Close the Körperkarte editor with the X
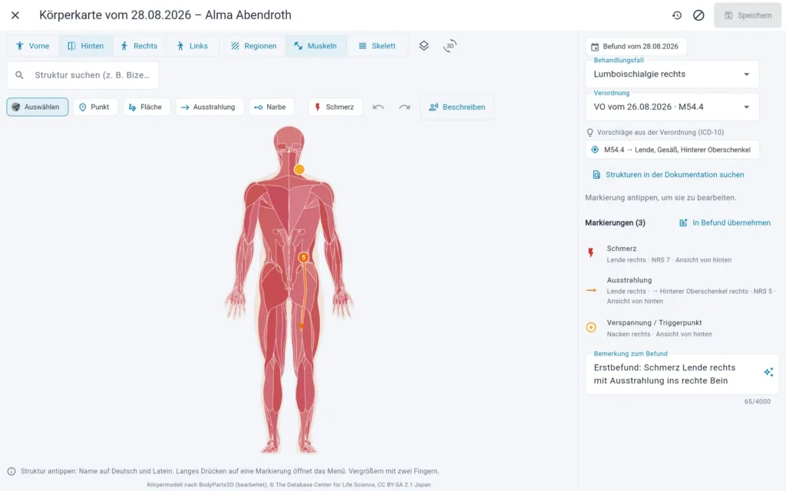 (x=15, y=15)
